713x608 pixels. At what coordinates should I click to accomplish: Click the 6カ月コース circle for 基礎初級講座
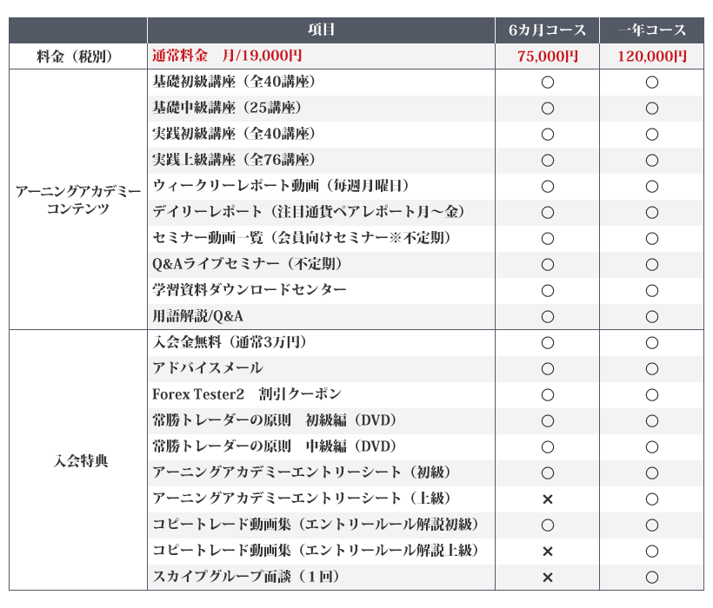[547, 83]
